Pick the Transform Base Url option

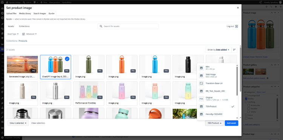(x=217, y=83)
